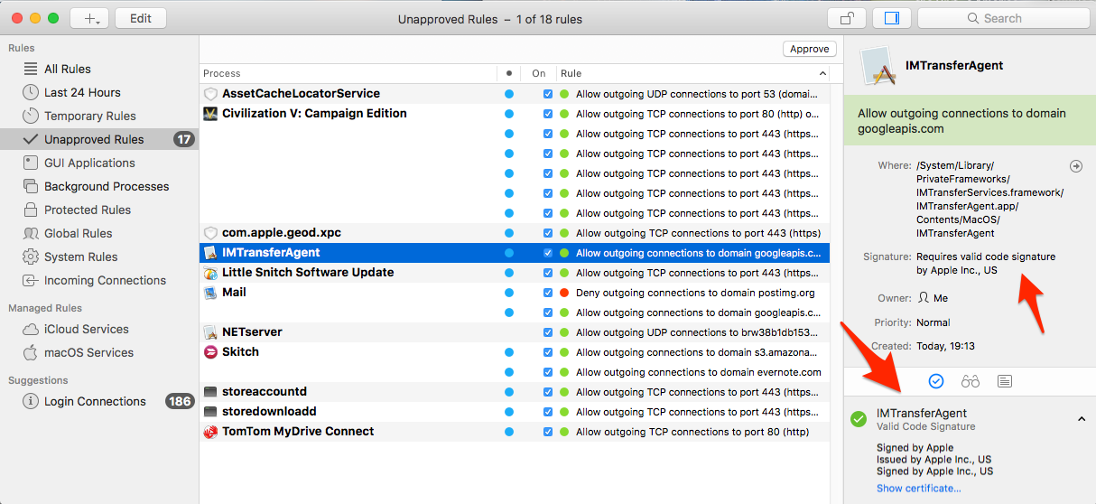The image size is (1096, 504).
Task: Click the NETserver app icon
Action: click(x=210, y=332)
